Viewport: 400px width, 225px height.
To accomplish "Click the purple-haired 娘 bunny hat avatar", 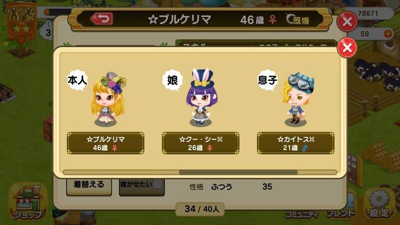I will click(201, 97).
